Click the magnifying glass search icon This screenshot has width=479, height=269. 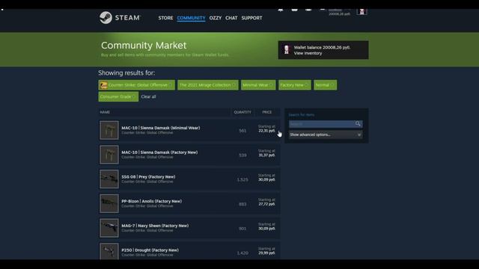(x=358, y=123)
